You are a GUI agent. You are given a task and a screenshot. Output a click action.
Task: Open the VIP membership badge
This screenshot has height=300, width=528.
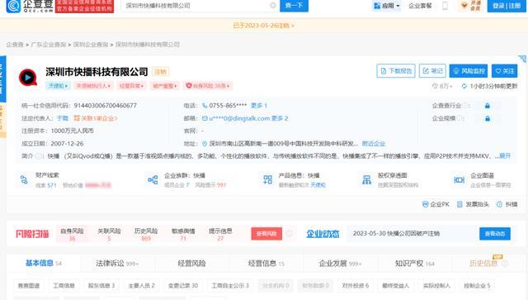[470, 6]
